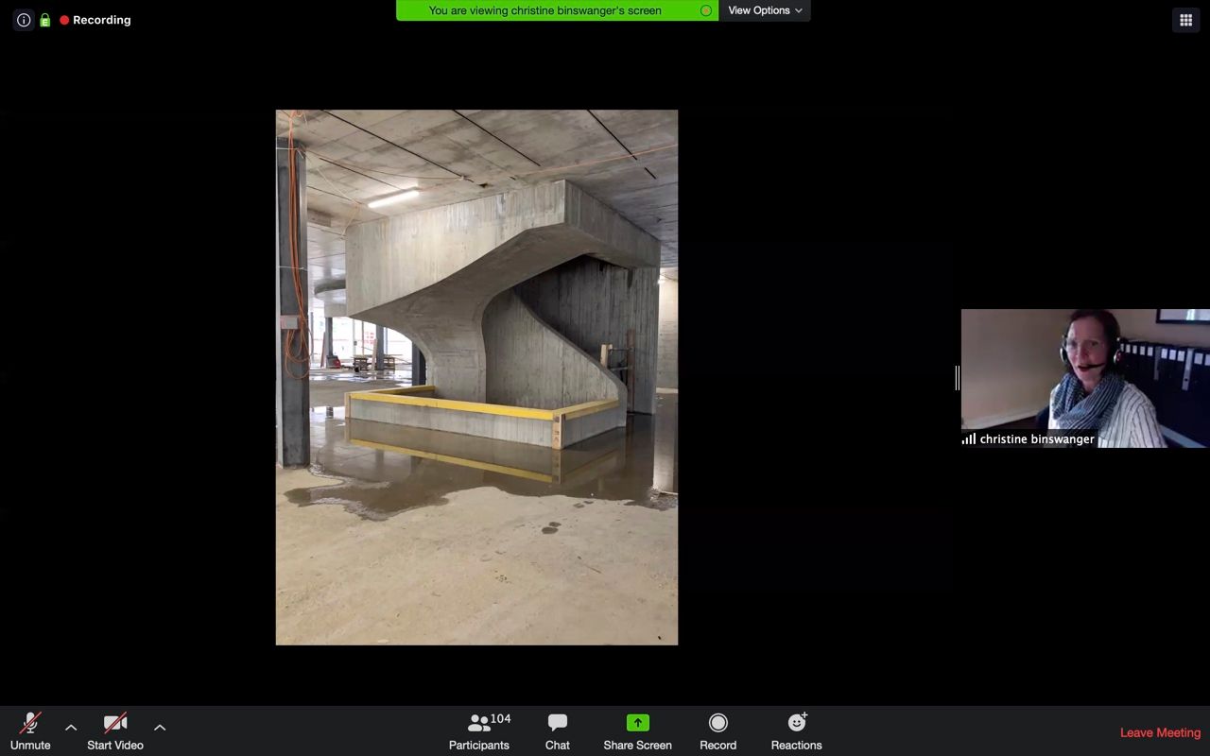Viewport: 1210px width, 756px height.
Task: Click Leave Meeting
Action: pos(1160,732)
